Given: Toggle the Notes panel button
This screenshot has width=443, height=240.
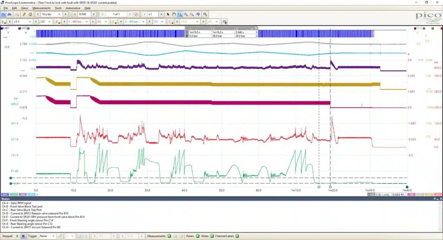Looking at the screenshot, I should tap(212, 236).
